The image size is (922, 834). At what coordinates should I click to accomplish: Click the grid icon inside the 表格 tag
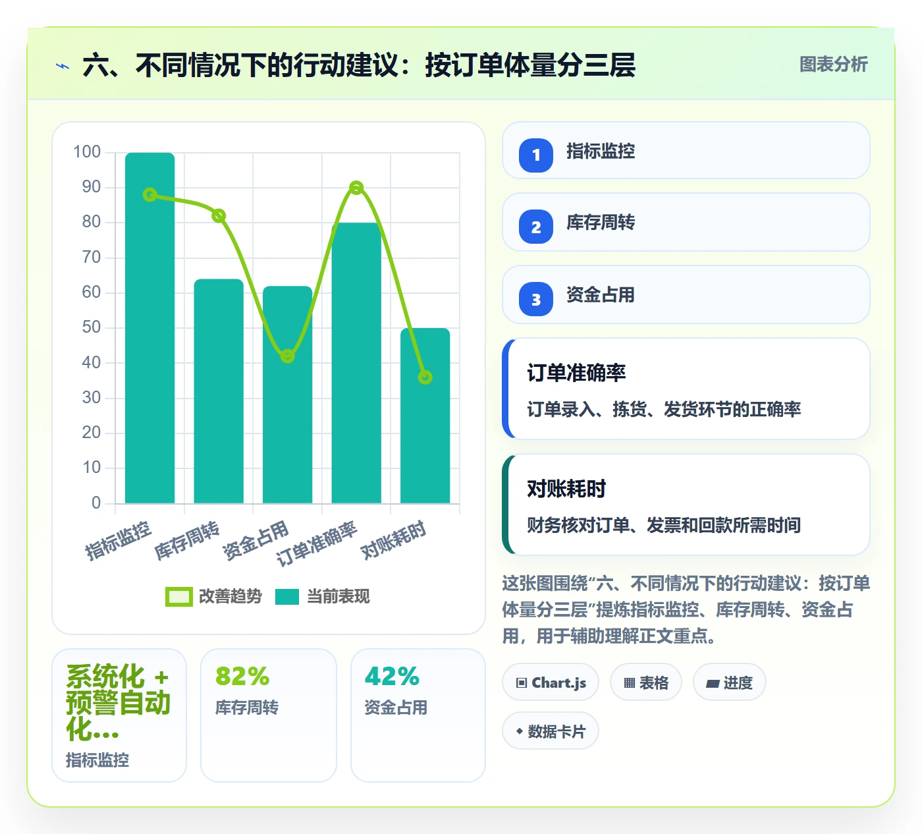[x=630, y=683]
